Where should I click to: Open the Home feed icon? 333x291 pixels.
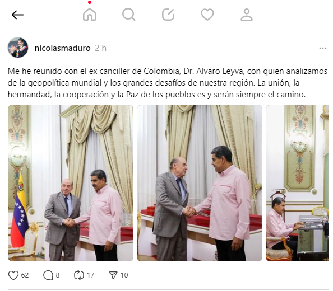click(x=90, y=15)
